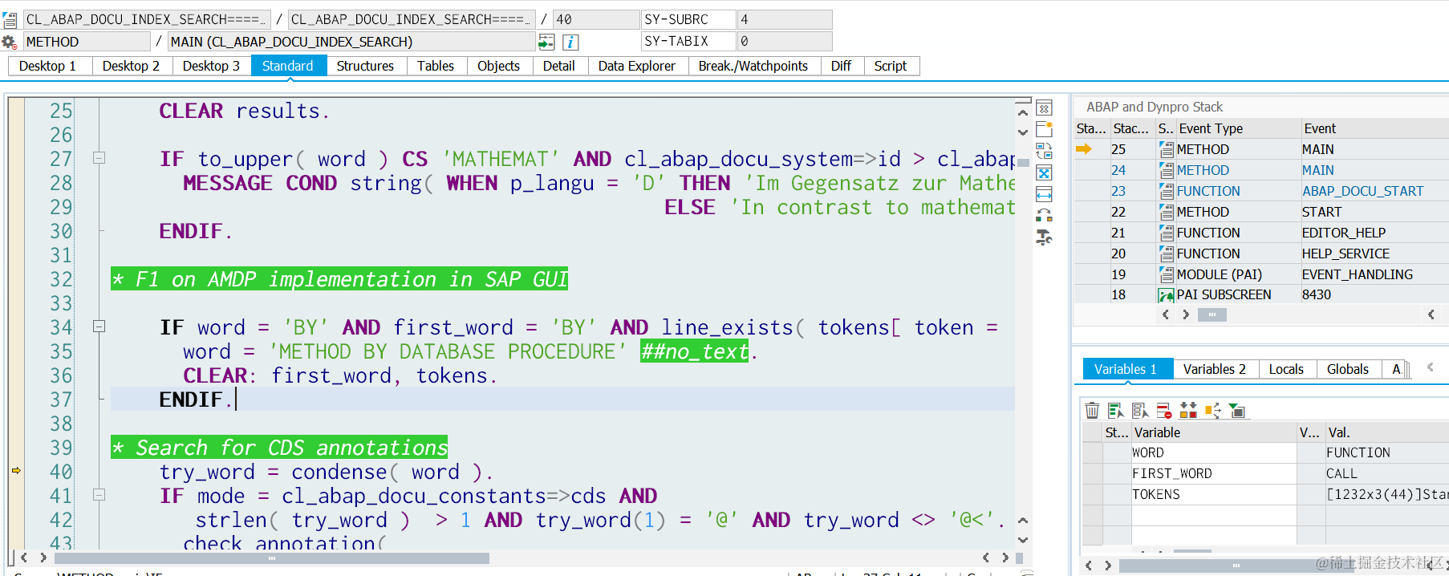
Task: Click the down arrow at the bottom of the editor's vertical scrollbar
Action: tap(1023, 540)
